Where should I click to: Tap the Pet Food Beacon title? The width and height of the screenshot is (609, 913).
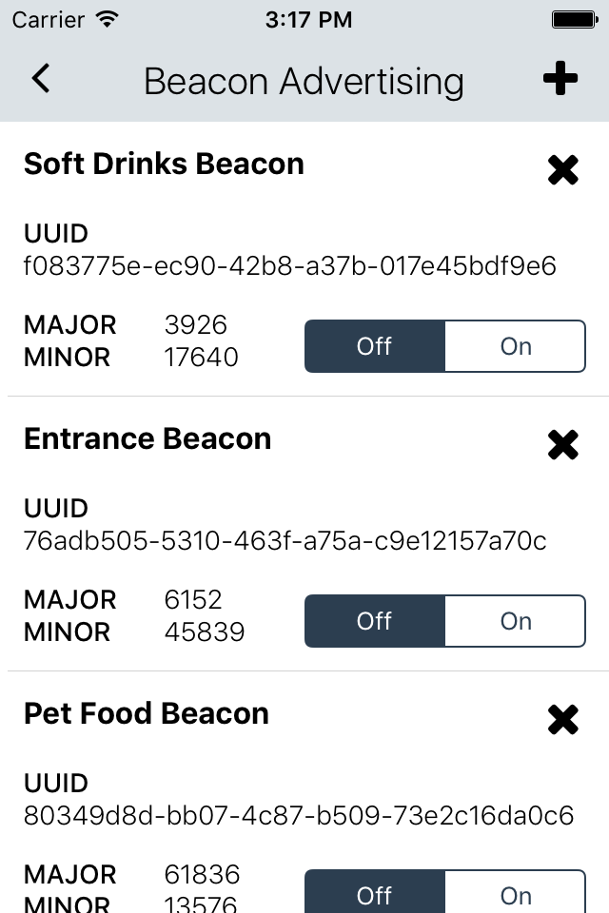tap(147, 713)
